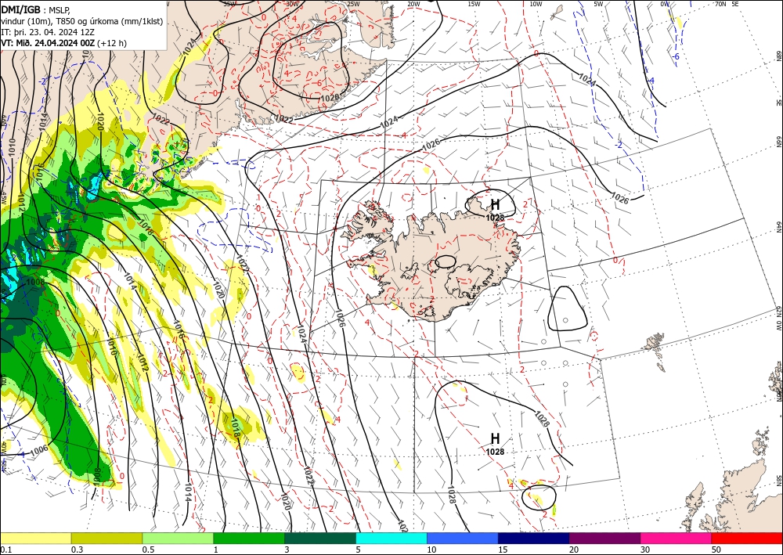Click the '0.3' legend value label
The image size is (783, 555).
coord(77,550)
